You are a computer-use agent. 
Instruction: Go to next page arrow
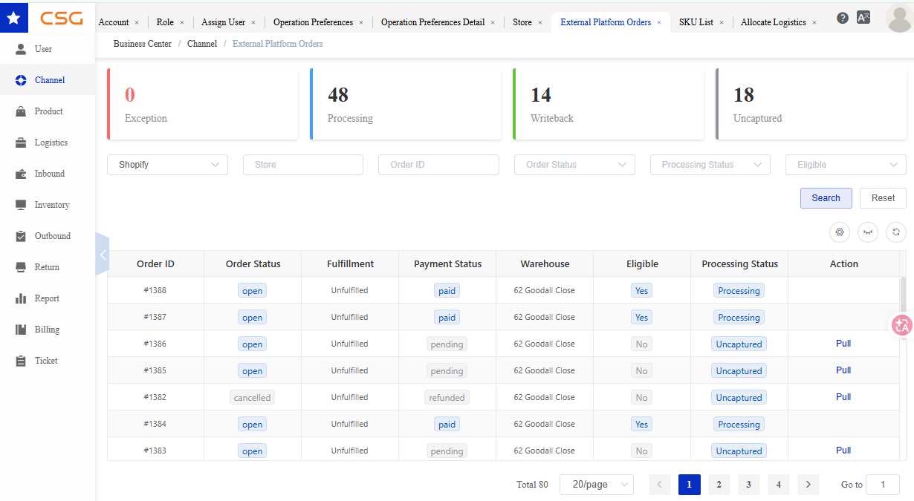tap(808, 485)
